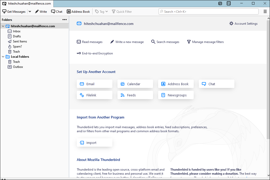Open Account Settings with gear icon
Screen dimensions: 270x180
click(243, 24)
